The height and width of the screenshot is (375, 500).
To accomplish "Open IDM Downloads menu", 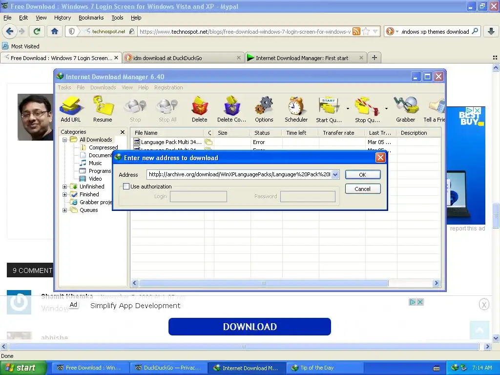I will (103, 87).
